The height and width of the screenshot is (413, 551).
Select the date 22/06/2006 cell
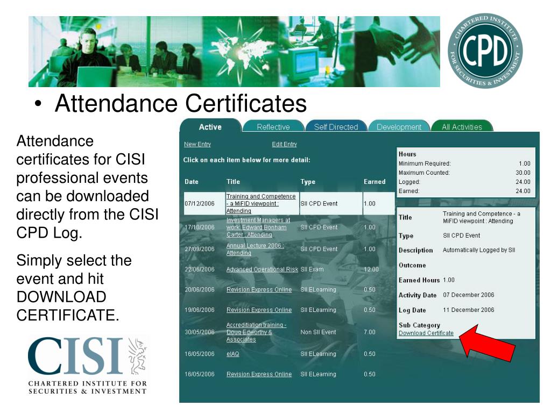tap(199, 269)
